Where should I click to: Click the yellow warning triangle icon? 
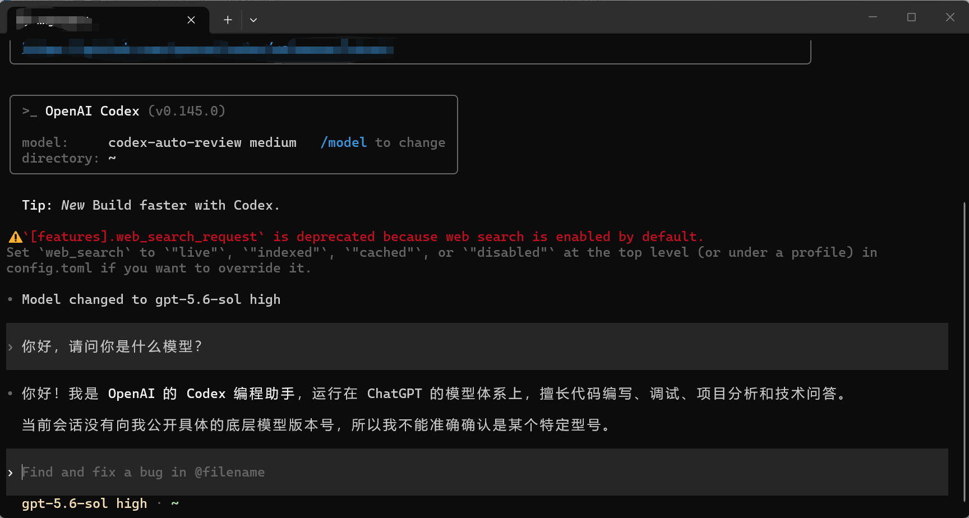(x=16, y=237)
